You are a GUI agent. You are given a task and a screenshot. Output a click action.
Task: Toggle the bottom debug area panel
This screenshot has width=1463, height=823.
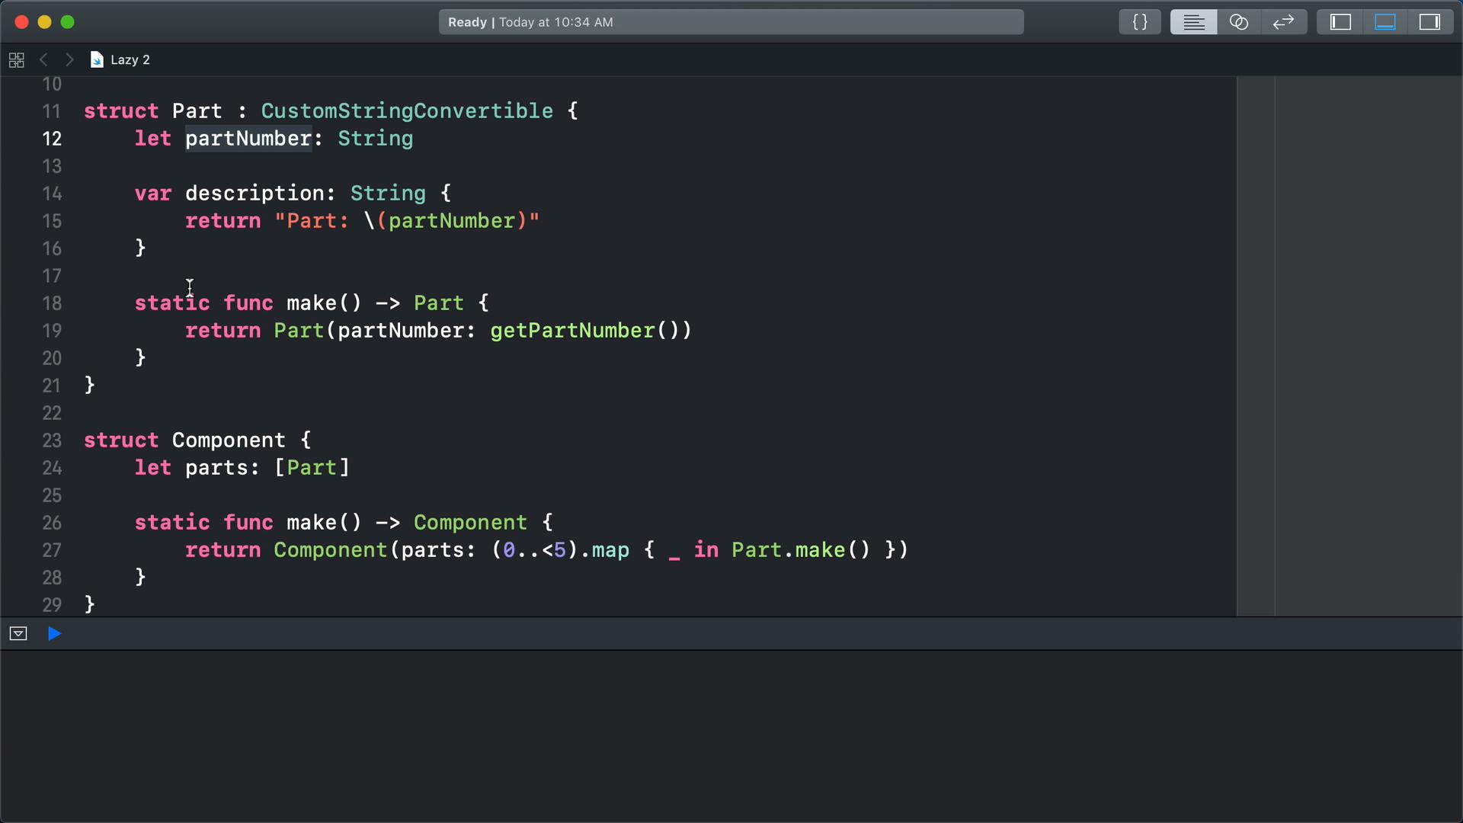1385,22
